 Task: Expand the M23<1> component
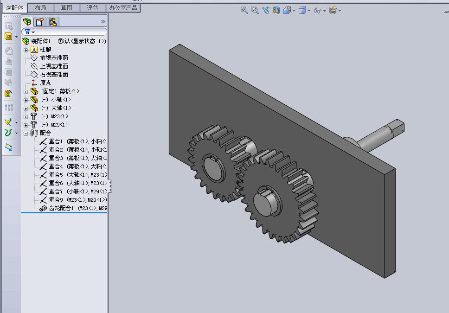[x=26, y=117]
